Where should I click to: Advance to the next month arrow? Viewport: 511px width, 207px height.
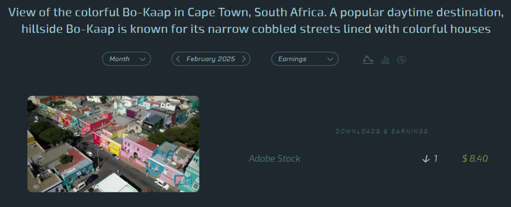[244, 59]
